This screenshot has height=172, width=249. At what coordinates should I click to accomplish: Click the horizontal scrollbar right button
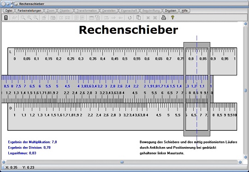(240, 162)
